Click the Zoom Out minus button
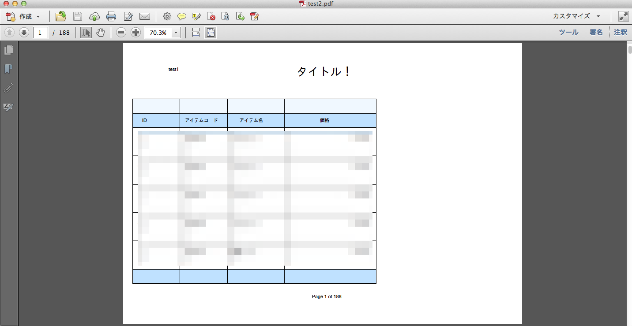The height and width of the screenshot is (326, 632). 121,33
